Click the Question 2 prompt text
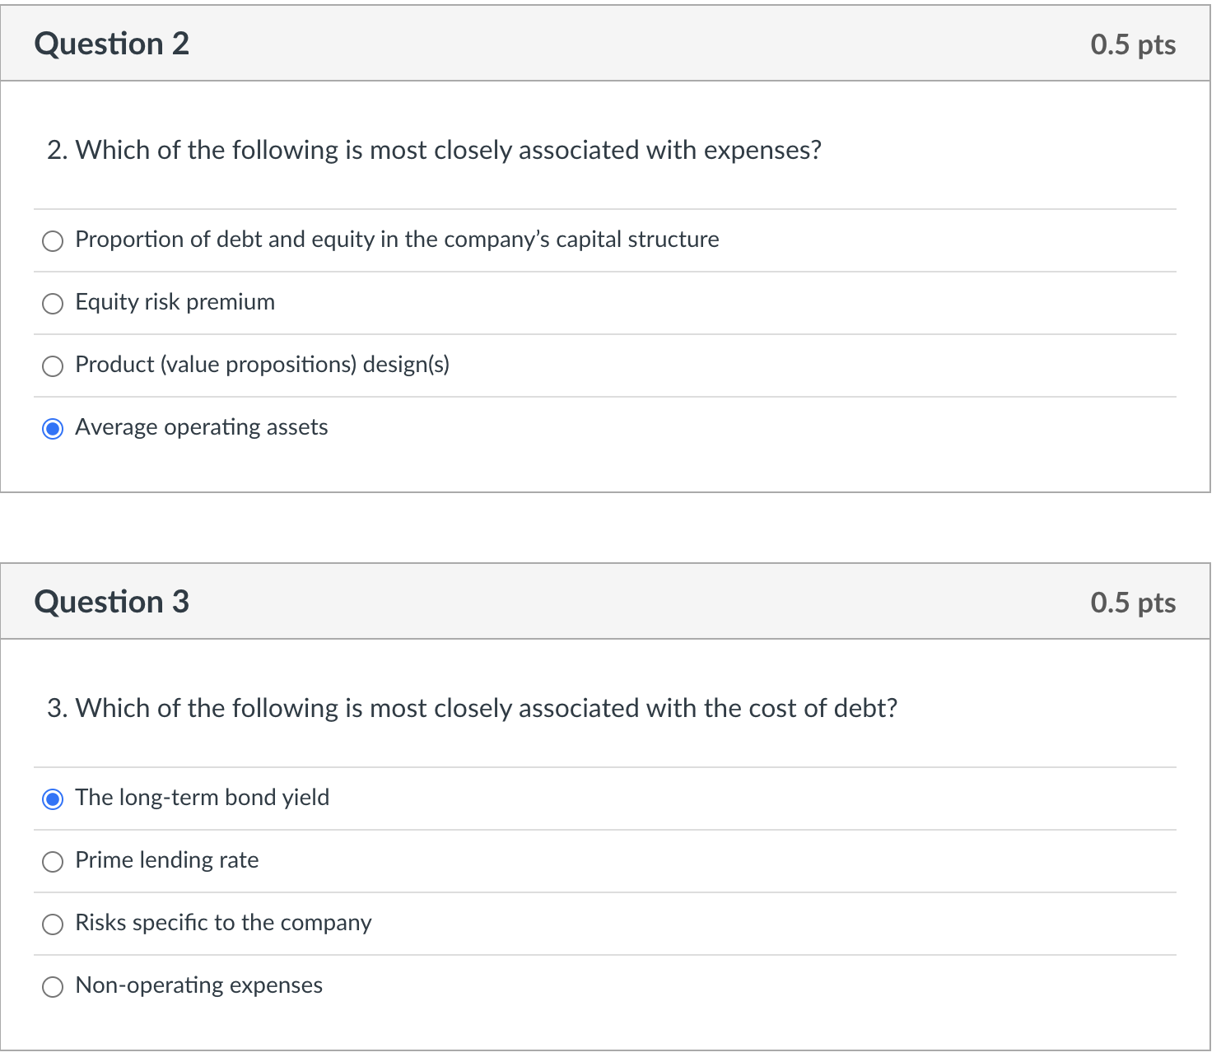Viewport: 1221px width, 1057px height. (434, 151)
